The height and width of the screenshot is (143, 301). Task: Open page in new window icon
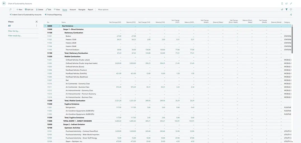287,3
